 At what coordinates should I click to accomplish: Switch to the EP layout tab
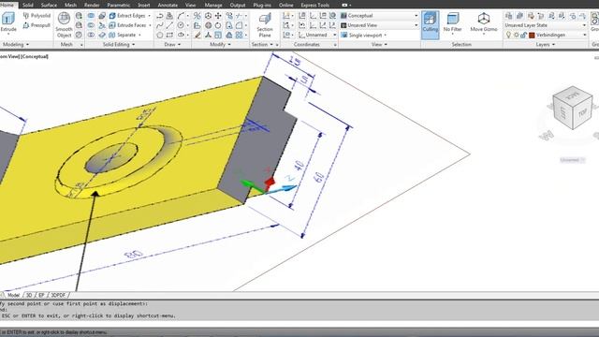(41, 295)
